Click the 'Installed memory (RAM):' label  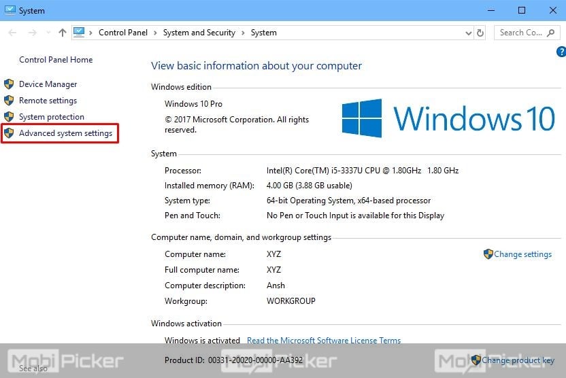coord(210,186)
